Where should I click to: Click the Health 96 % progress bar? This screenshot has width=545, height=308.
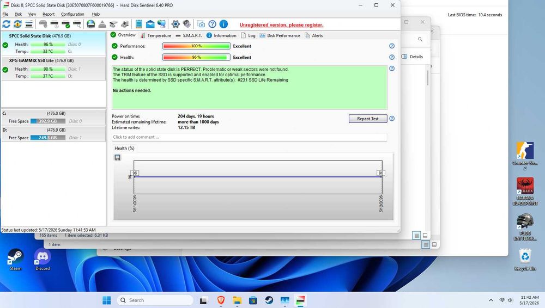[x=196, y=57]
